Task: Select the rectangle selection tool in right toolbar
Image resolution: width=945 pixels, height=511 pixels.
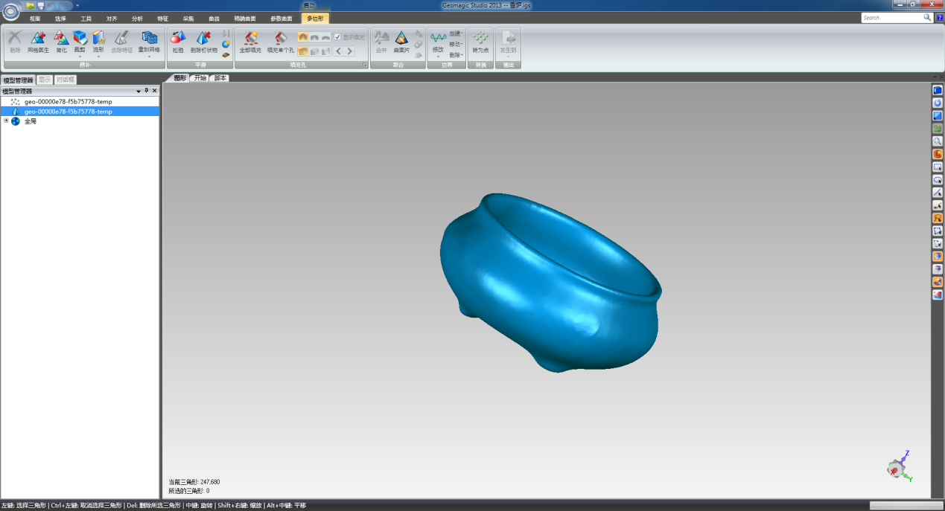Action: 938,167
